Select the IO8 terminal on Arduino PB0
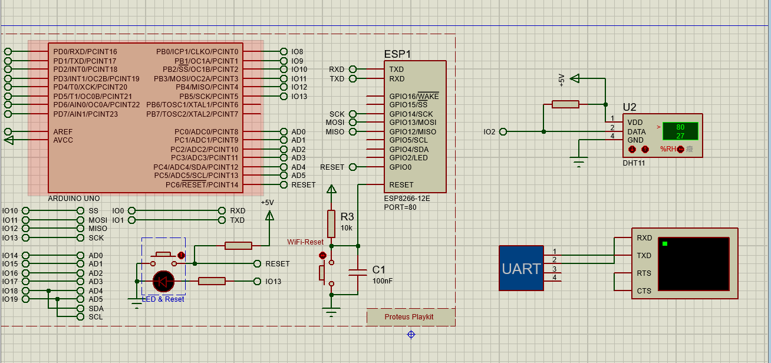This screenshot has width=771, height=363. tap(284, 52)
